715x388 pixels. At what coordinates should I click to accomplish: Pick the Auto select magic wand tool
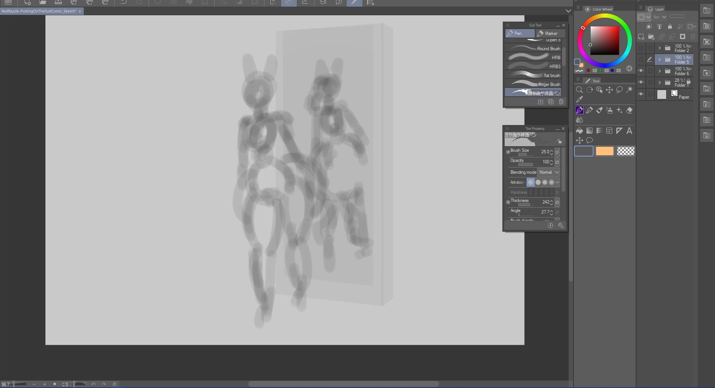(x=629, y=90)
